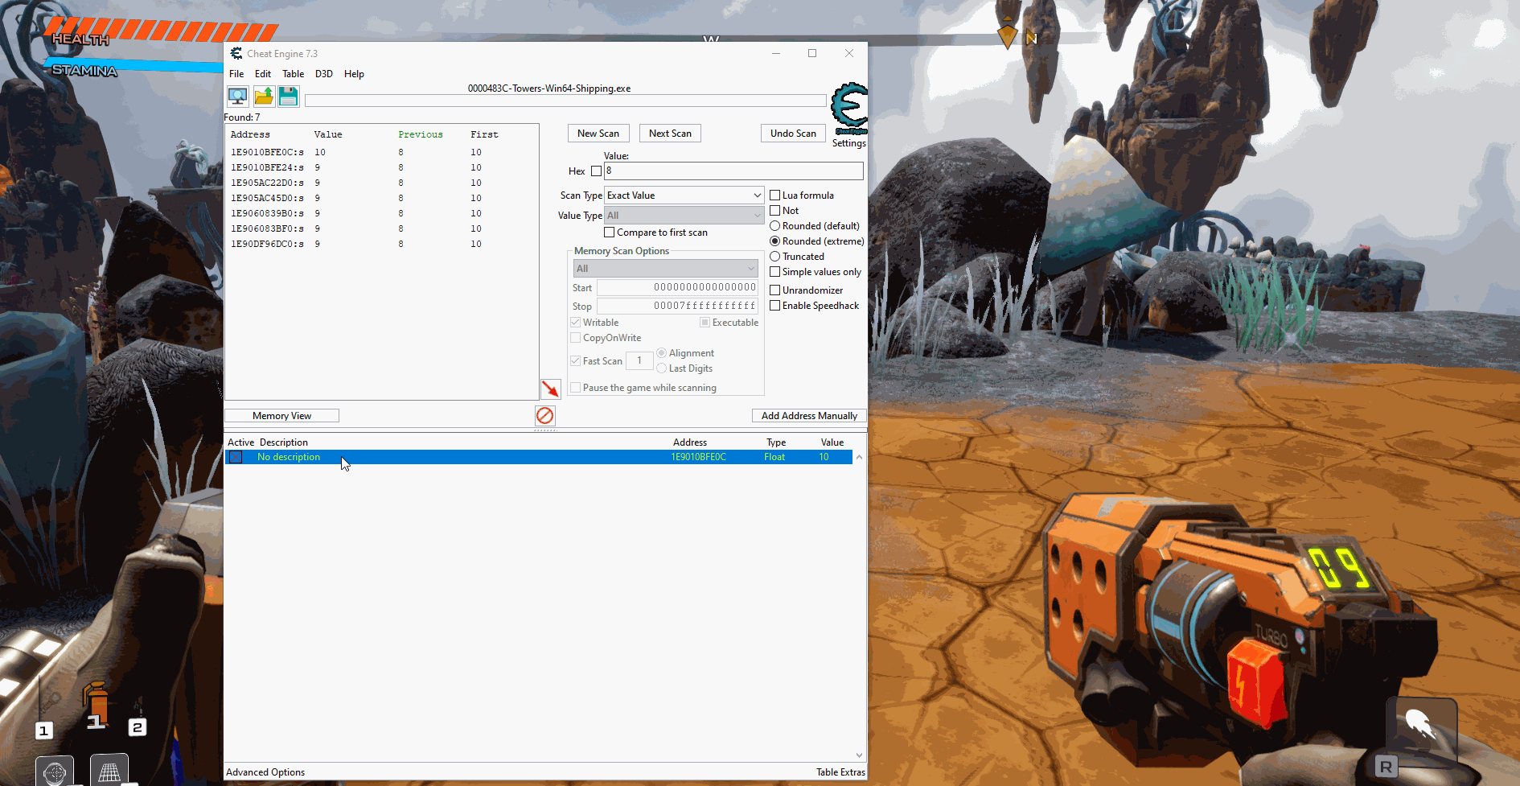Enable the Lua formula checkbox
Image resolution: width=1520 pixels, height=786 pixels.
coord(775,195)
